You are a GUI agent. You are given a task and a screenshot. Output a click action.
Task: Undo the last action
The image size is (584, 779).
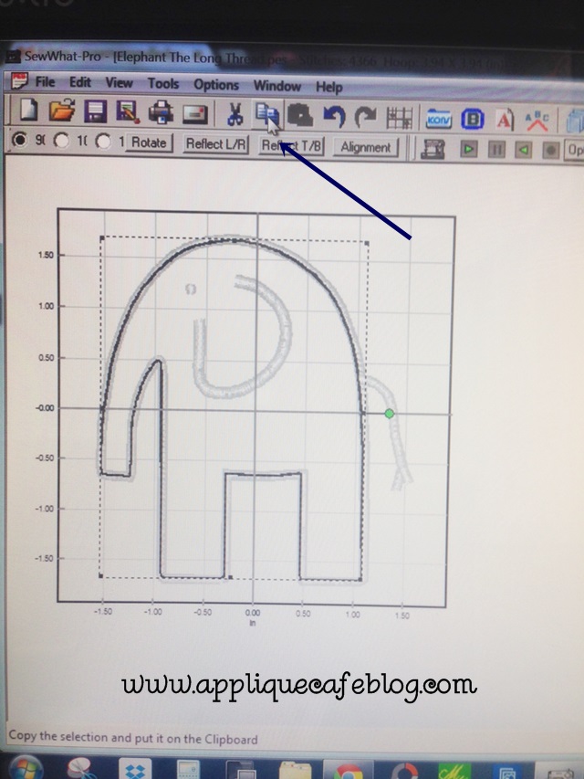coord(333,117)
